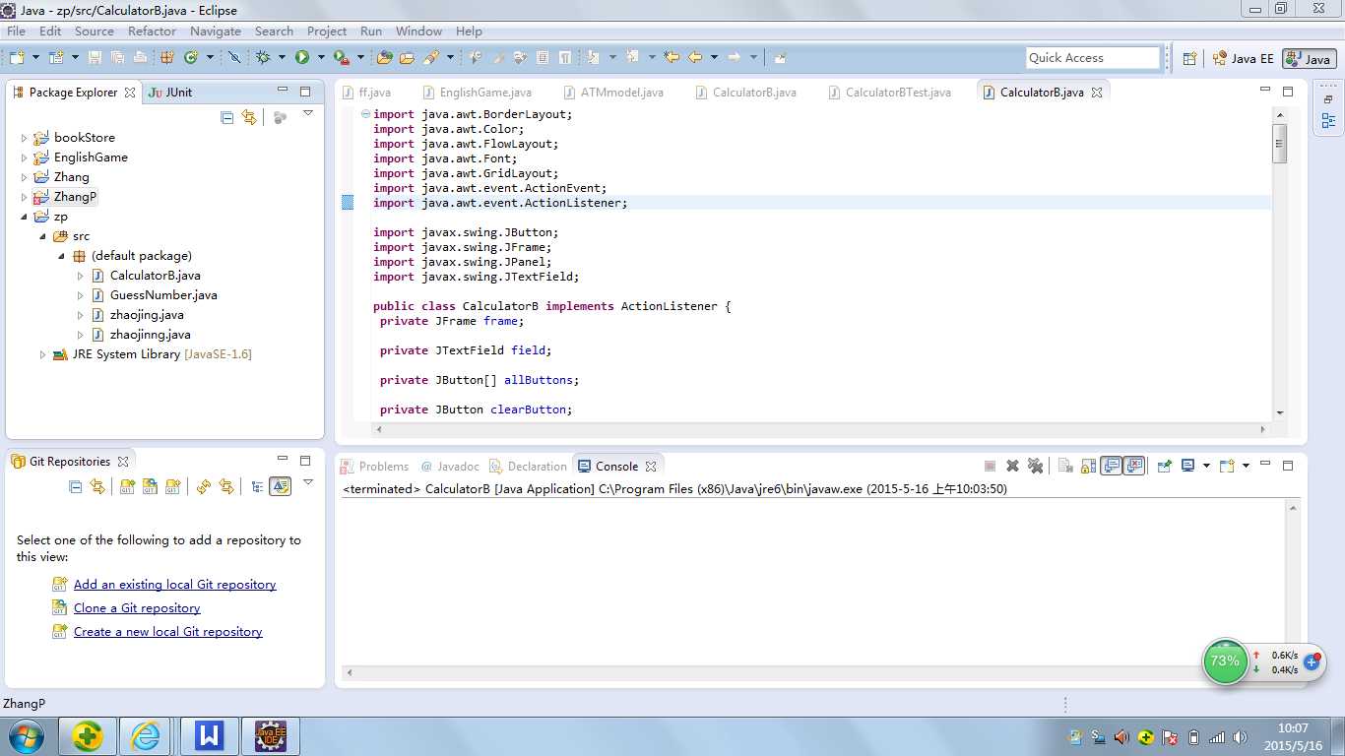Close the active CalculatorB.java editor tab
This screenshot has height=756, width=1345.
(x=1098, y=93)
